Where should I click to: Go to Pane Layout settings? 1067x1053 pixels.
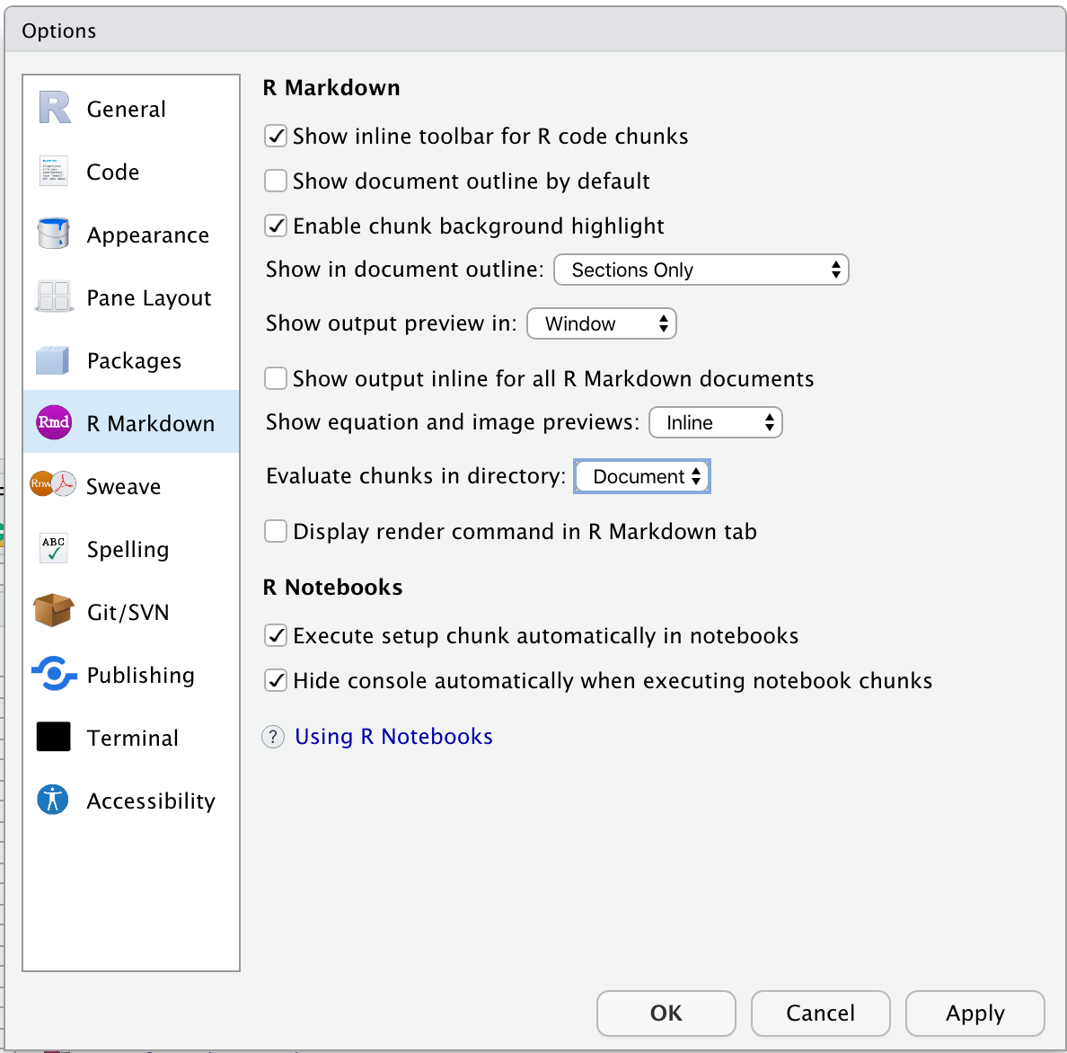[x=131, y=297]
